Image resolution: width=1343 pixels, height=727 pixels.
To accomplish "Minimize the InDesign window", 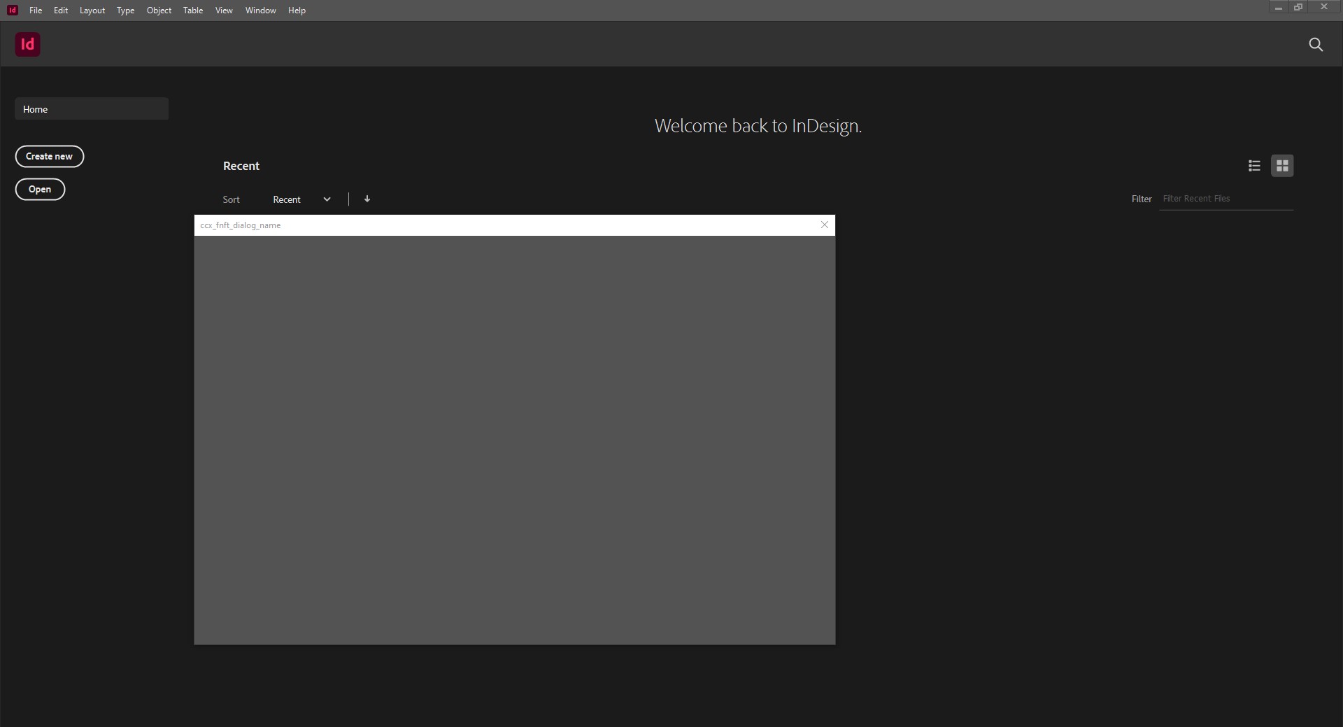I will click(1279, 8).
